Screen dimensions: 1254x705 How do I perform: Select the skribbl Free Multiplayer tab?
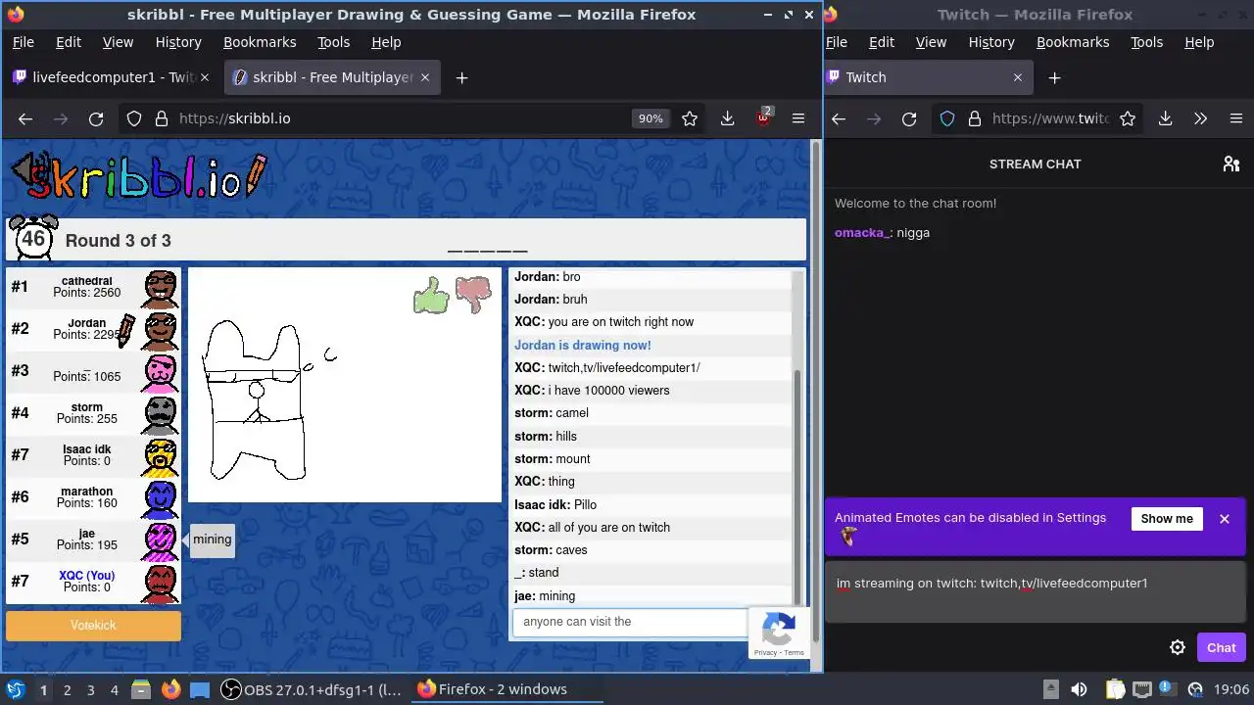[x=333, y=77]
